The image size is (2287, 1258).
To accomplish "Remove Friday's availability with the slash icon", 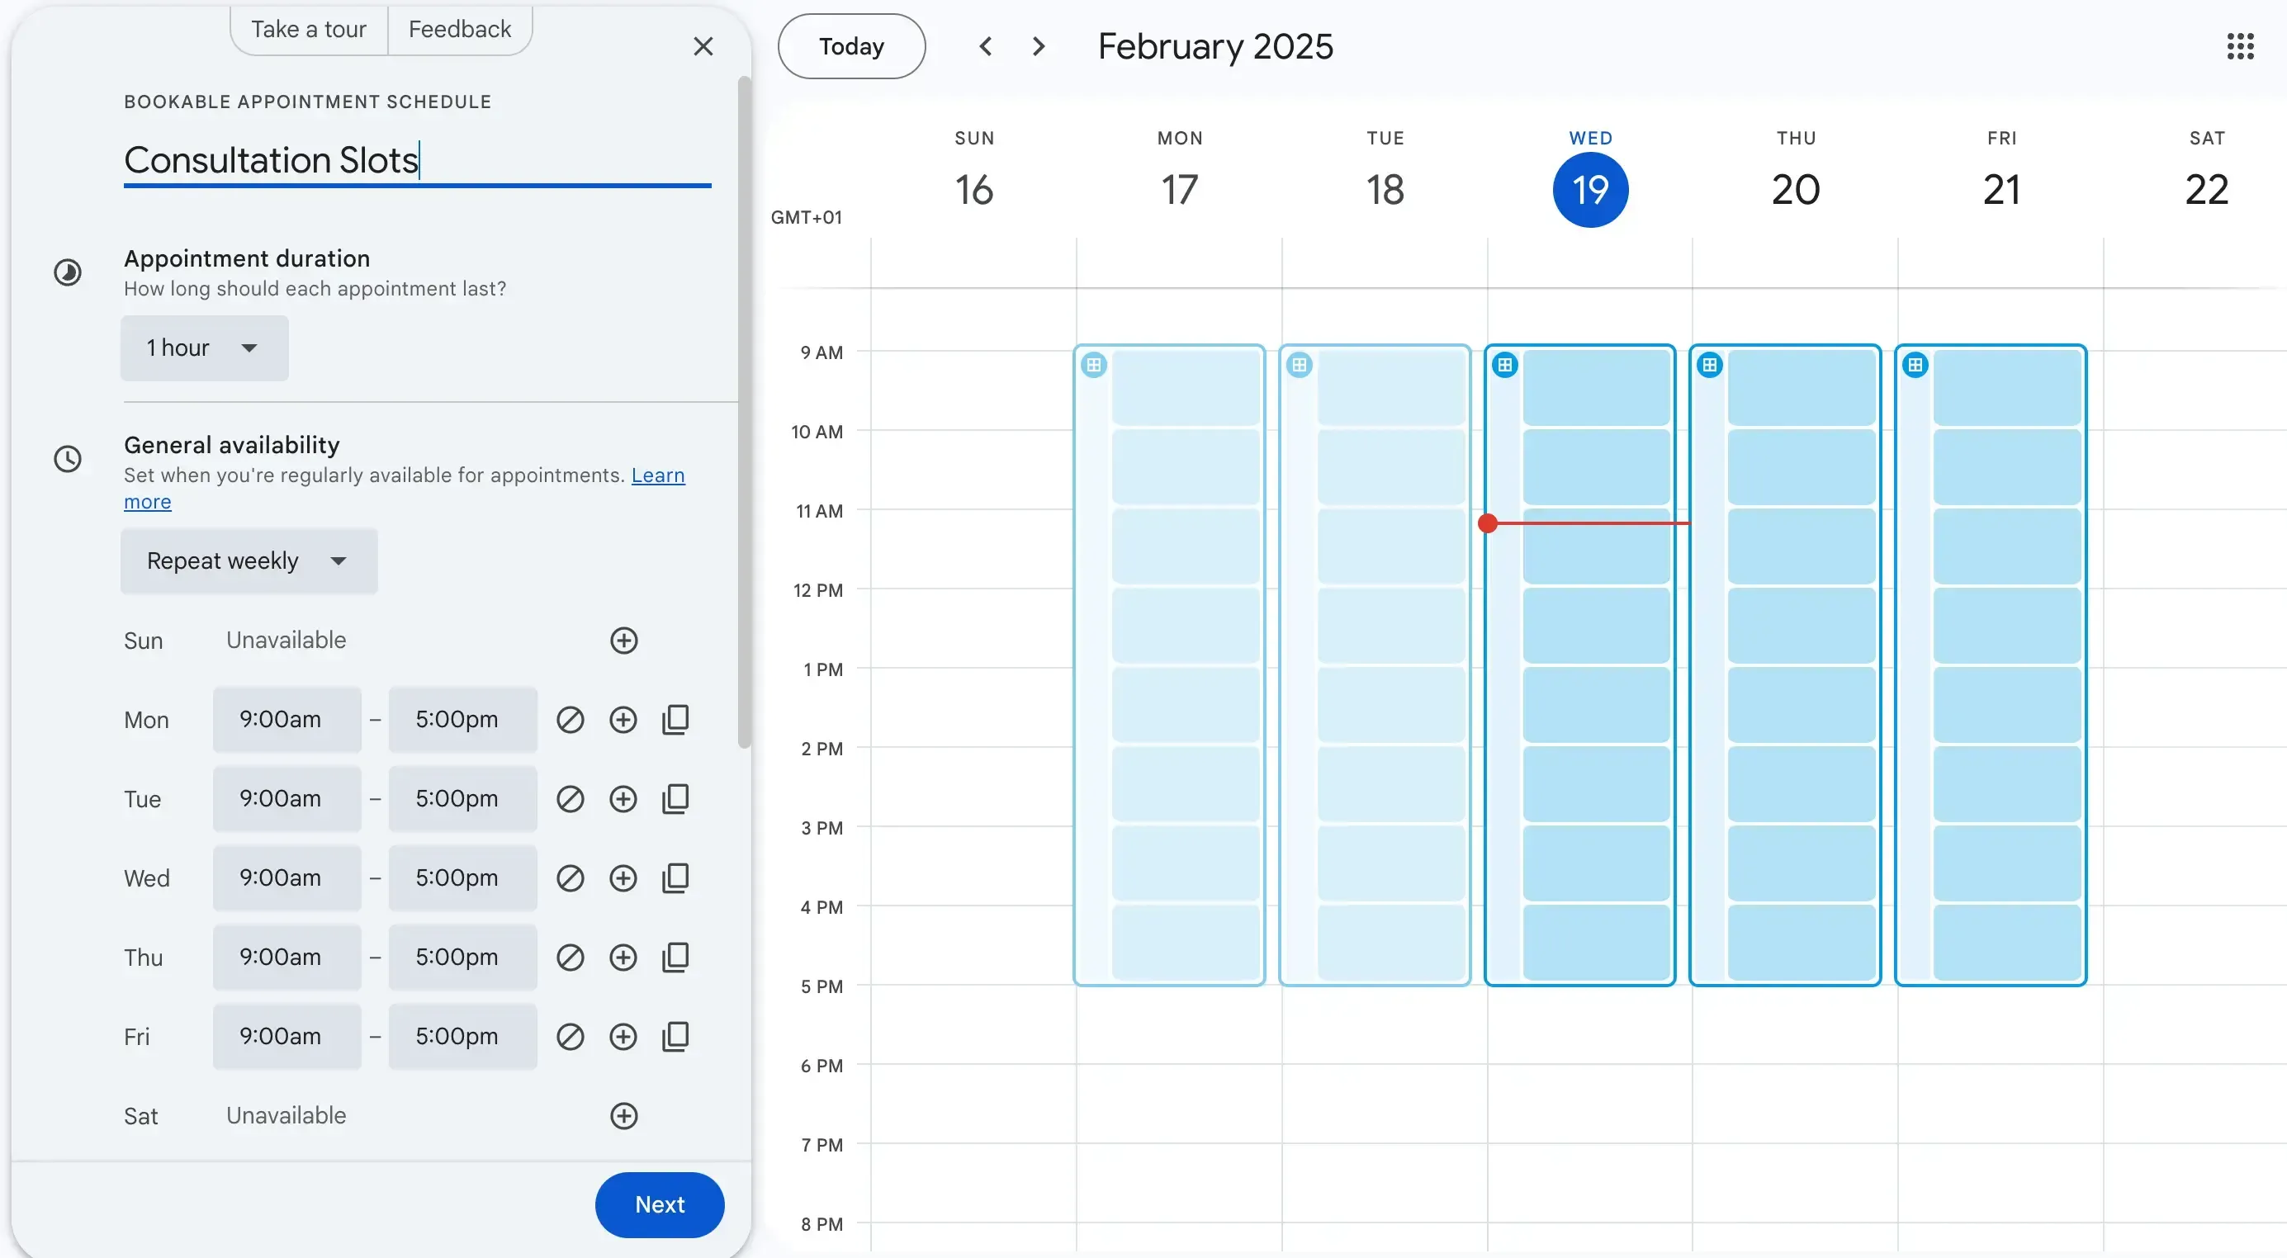I will pyautogui.click(x=570, y=1036).
